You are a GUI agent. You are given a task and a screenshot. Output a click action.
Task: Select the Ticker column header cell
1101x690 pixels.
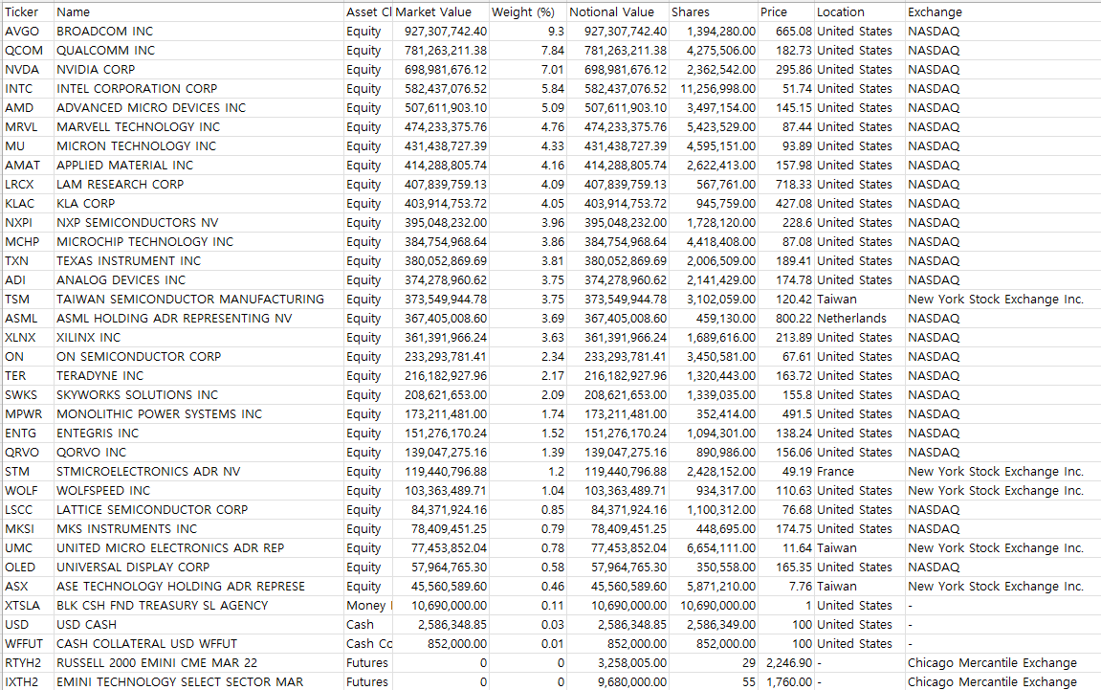click(28, 11)
